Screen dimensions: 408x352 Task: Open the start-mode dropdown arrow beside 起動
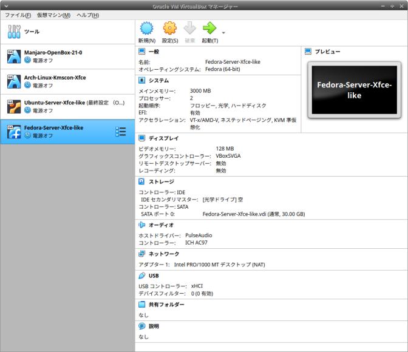[x=223, y=33]
